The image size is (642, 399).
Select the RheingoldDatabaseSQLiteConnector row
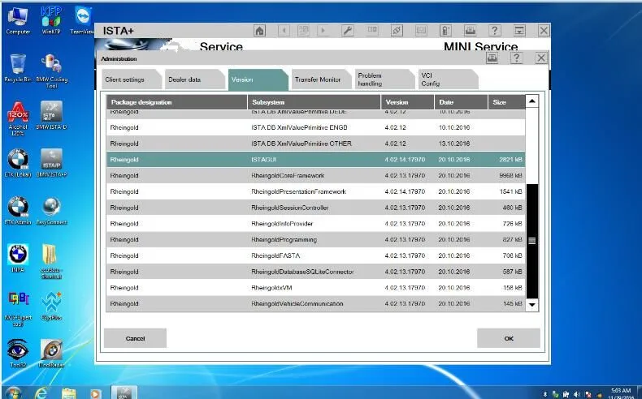(315, 272)
